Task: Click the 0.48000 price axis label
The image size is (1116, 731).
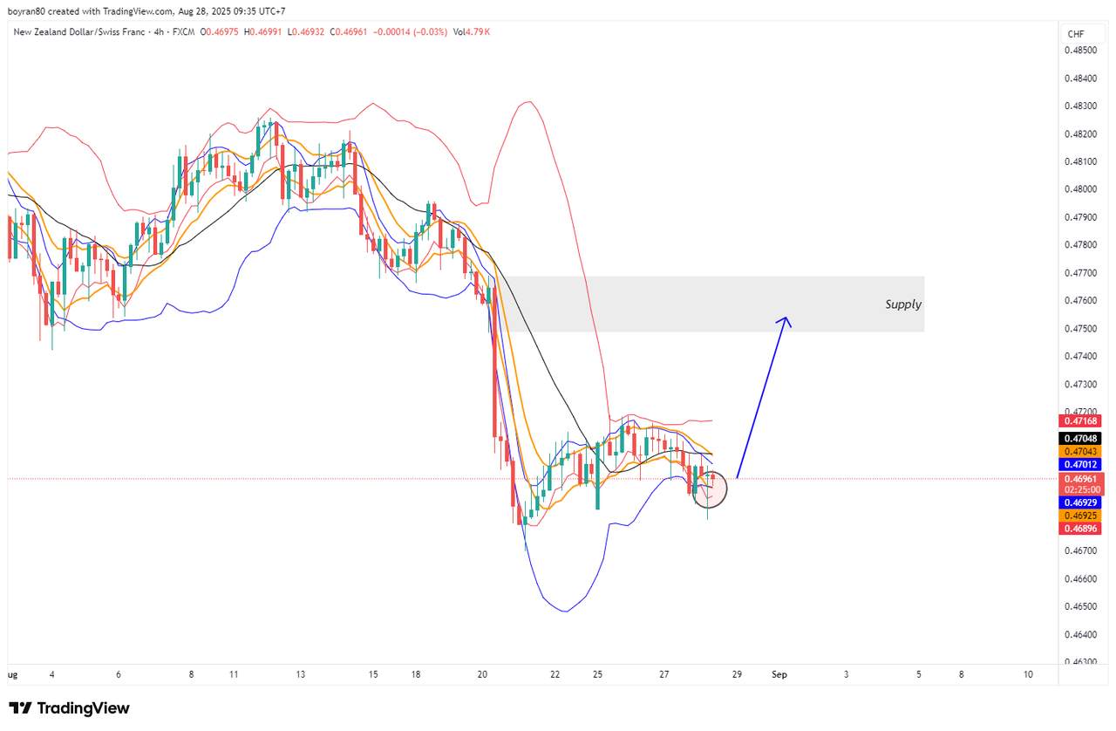Action: [1081, 189]
